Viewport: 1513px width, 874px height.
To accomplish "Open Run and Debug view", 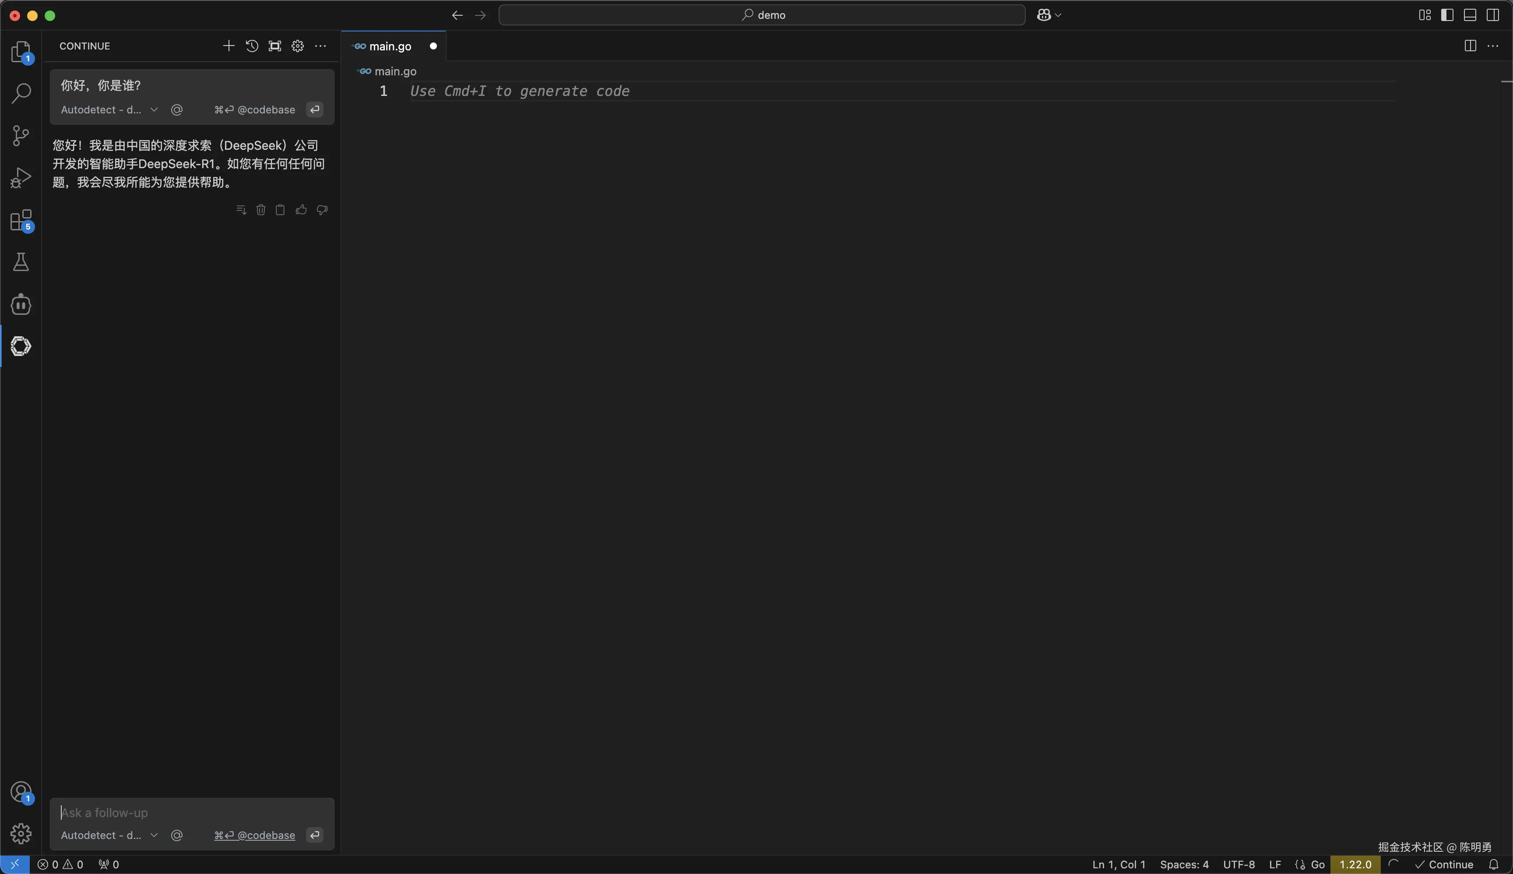I will [21, 178].
